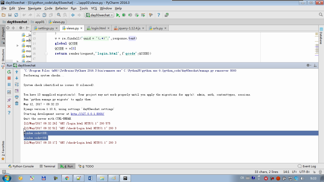
Task: Open the http://127.0.0.1:8000/ link
Action: [x=87, y=114]
